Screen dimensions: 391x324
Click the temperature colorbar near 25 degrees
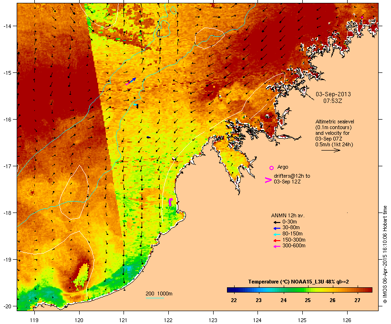pyautogui.click(x=308, y=290)
